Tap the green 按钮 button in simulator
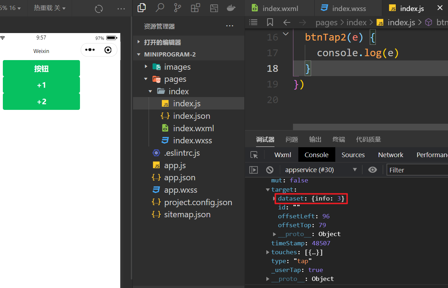This screenshot has width=448, height=288. [x=41, y=69]
